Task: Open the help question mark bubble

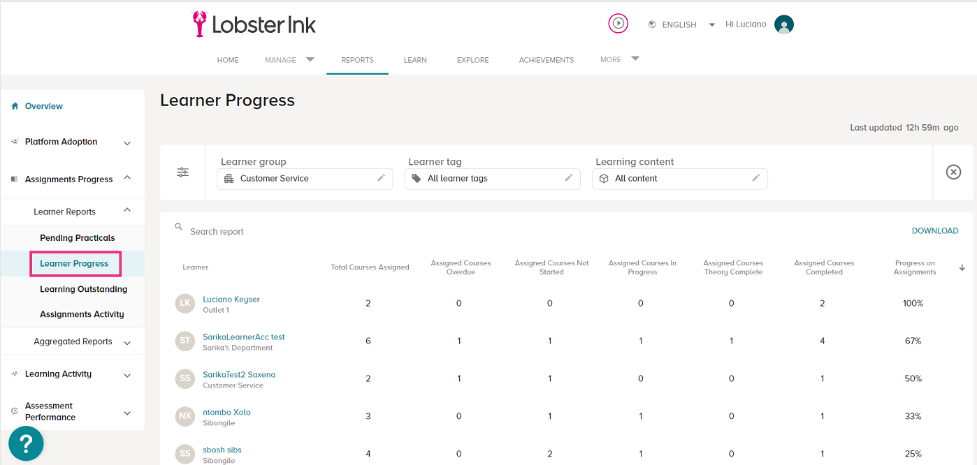Action: pyautogui.click(x=26, y=443)
